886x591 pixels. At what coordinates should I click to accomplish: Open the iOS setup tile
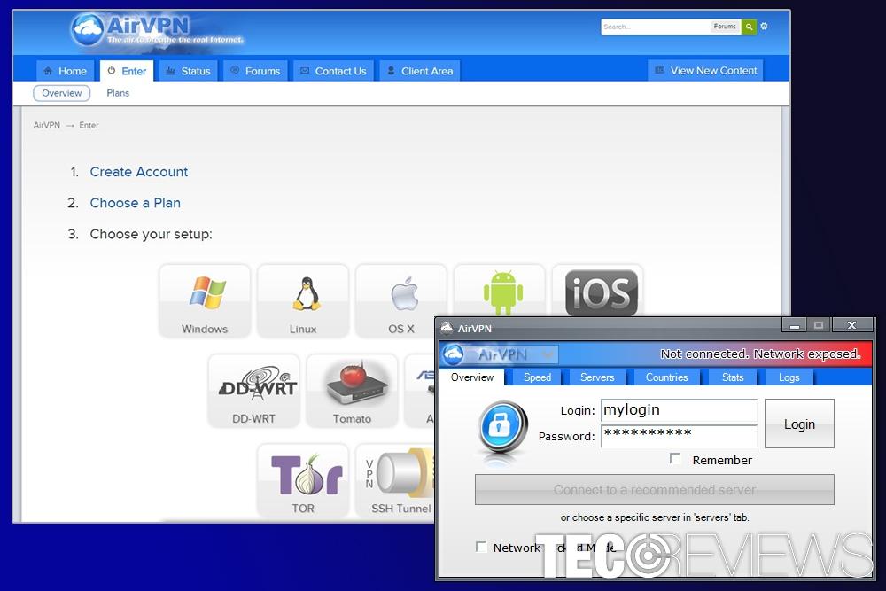[598, 291]
